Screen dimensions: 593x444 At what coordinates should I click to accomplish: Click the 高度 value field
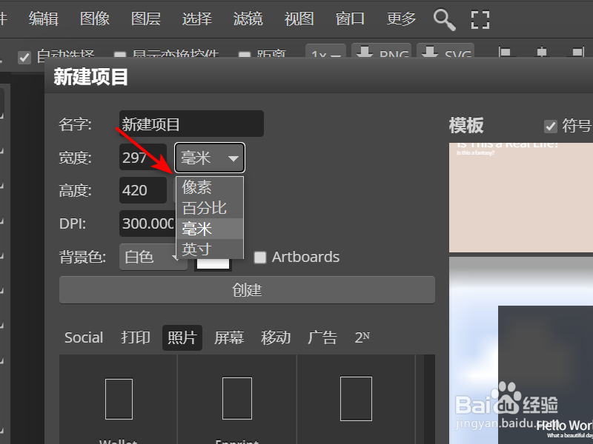(x=143, y=190)
